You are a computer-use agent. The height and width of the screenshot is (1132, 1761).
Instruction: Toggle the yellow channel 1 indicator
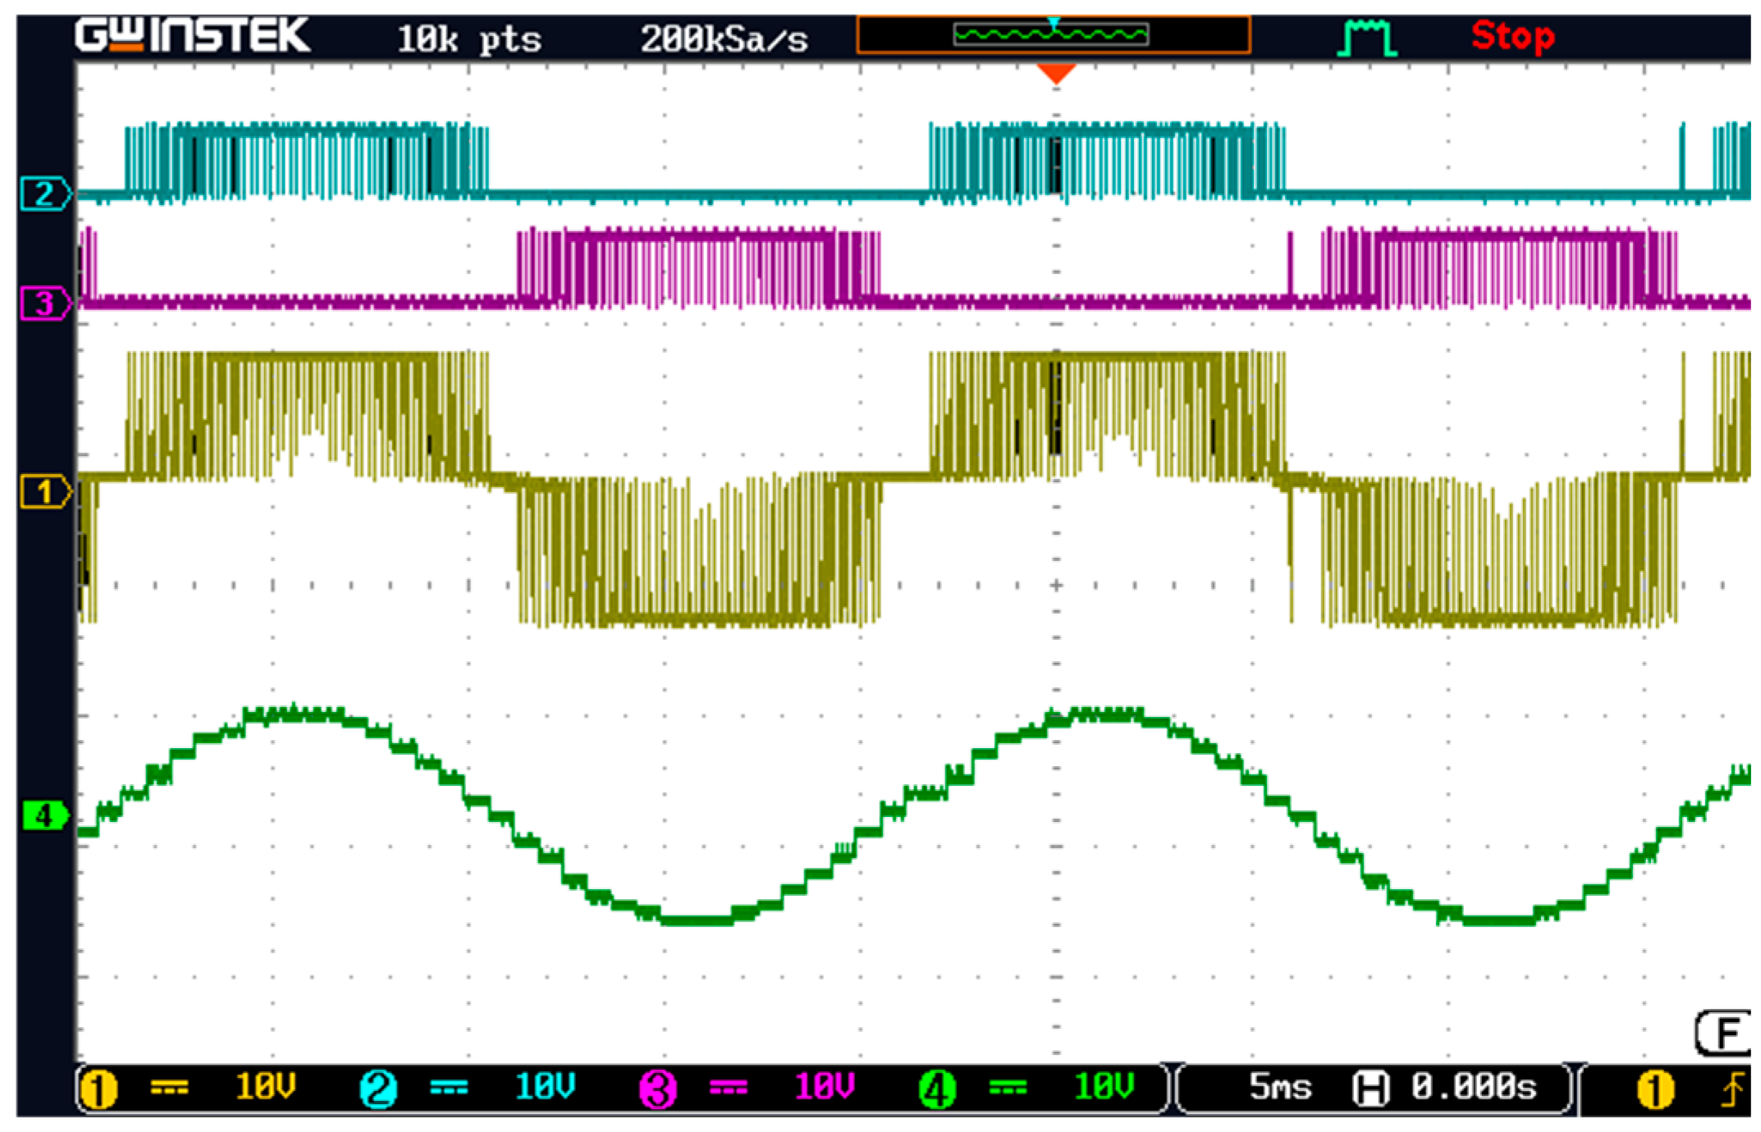98,1090
